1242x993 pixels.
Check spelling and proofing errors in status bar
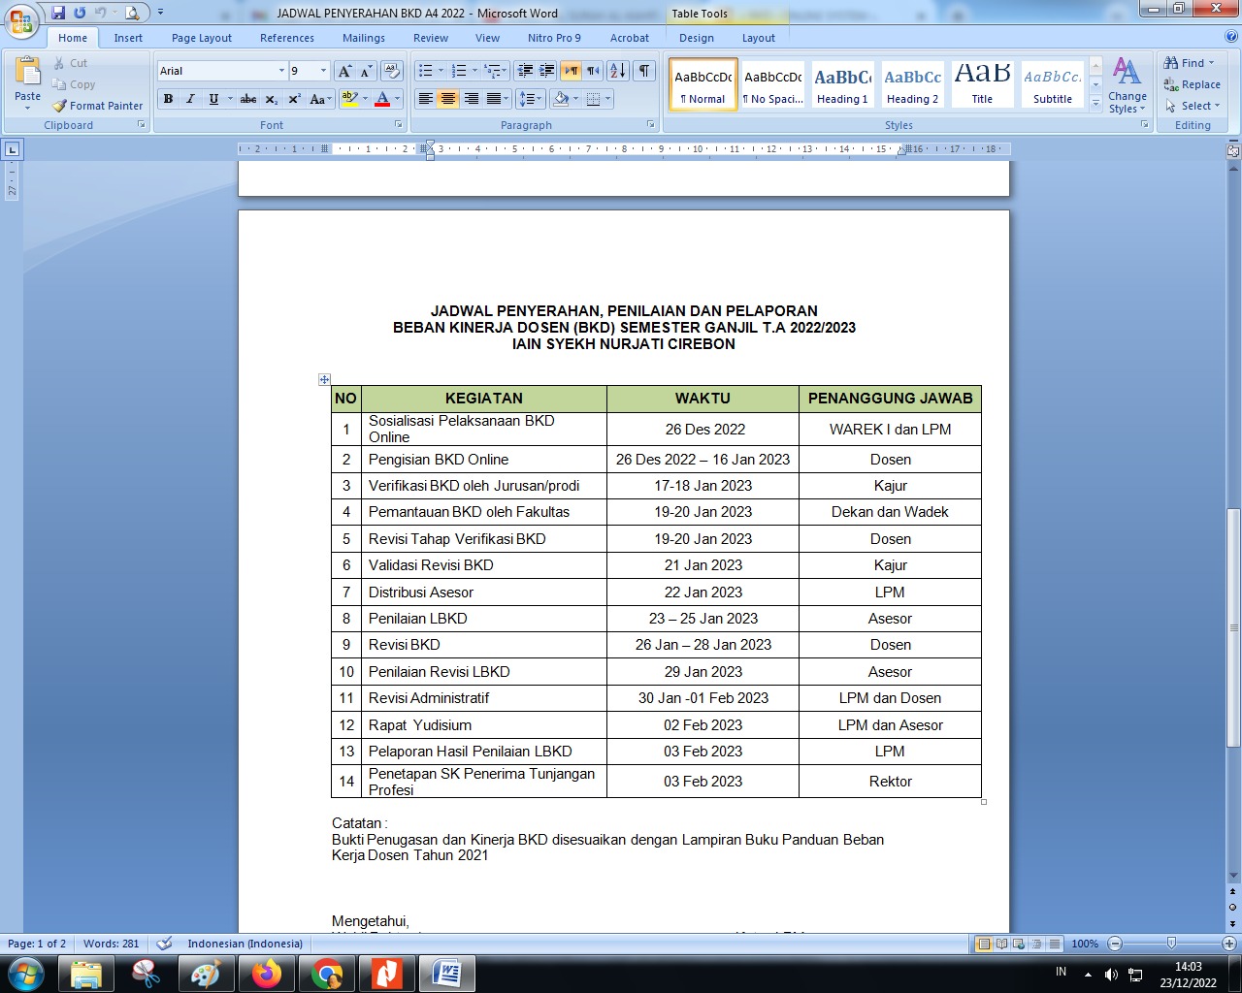pos(165,944)
